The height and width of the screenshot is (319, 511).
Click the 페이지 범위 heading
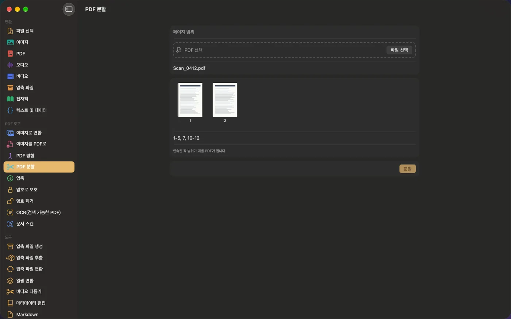(x=184, y=32)
